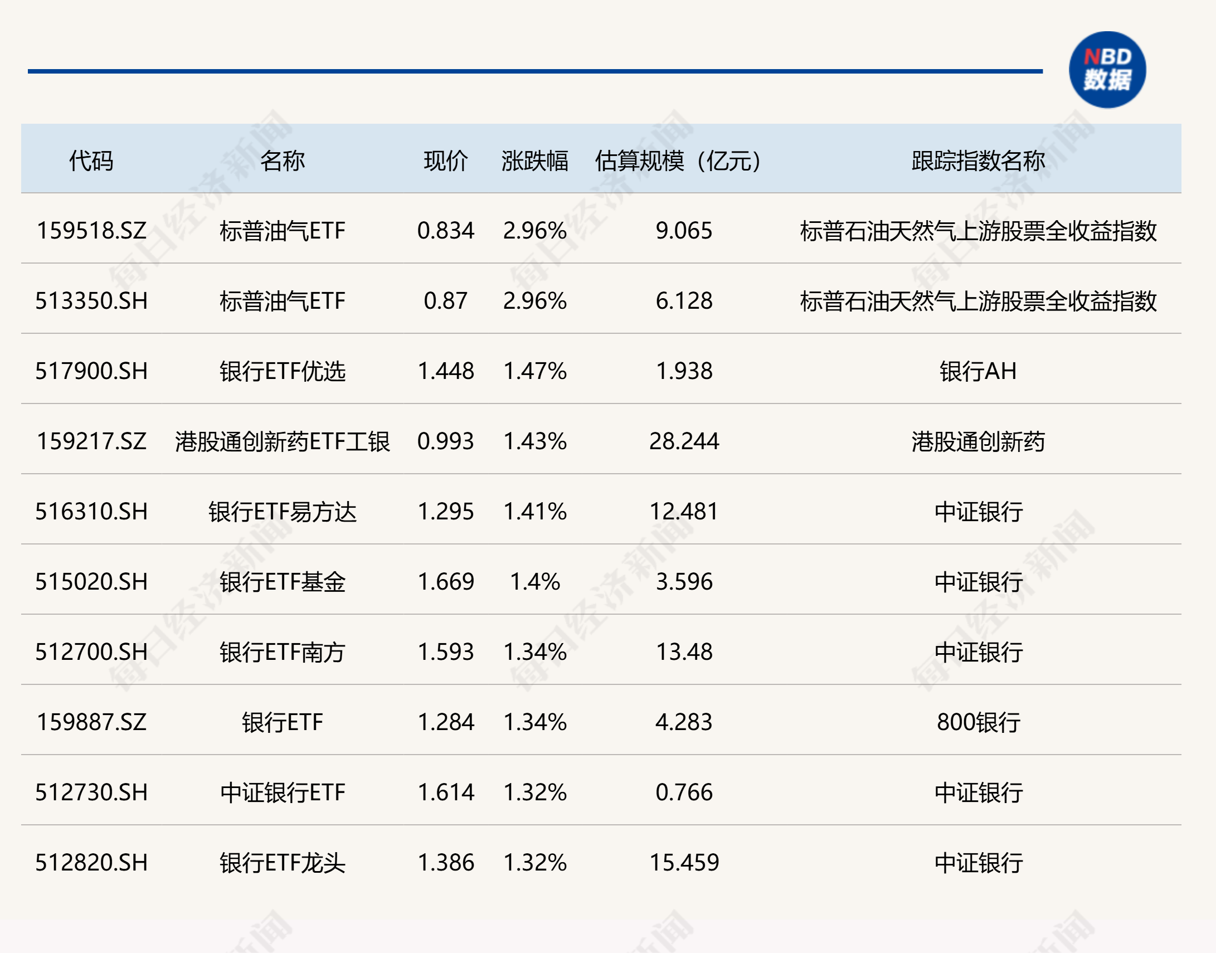Screen dimensions: 1216x953
Task: Click estimated size 12.481
Action: point(684,512)
